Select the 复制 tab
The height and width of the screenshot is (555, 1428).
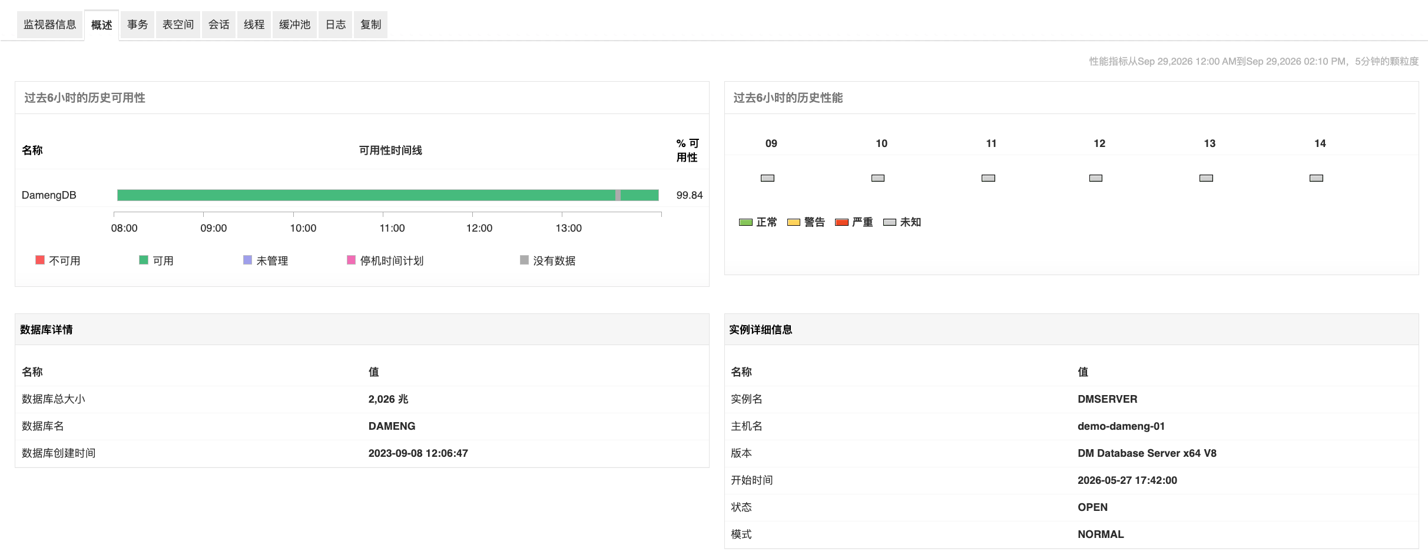point(370,25)
